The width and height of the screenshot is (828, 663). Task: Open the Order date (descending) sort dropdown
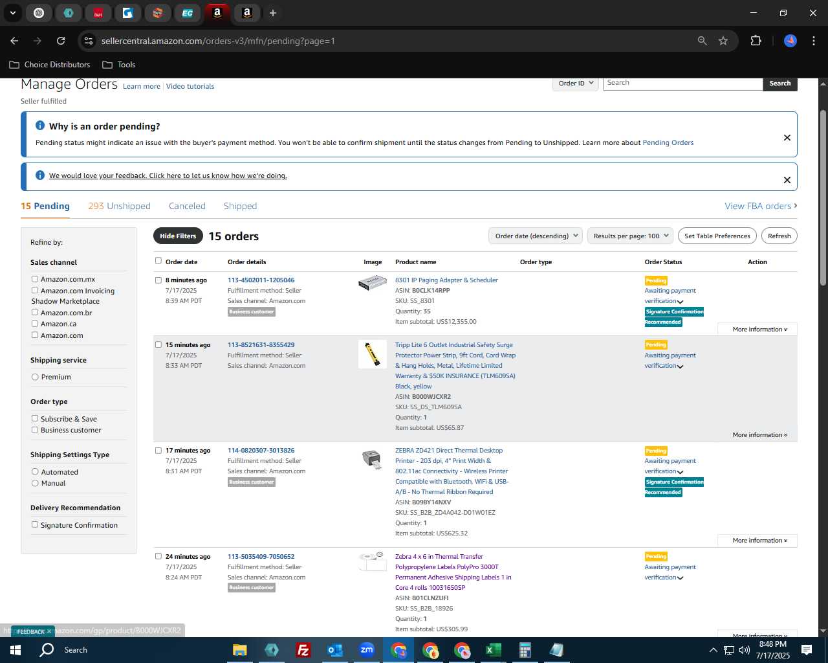(536, 236)
